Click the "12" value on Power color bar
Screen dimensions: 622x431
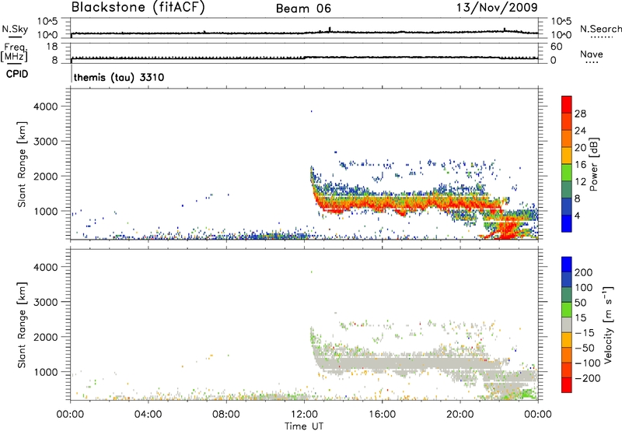pyautogui.click(x=580, y=181)
